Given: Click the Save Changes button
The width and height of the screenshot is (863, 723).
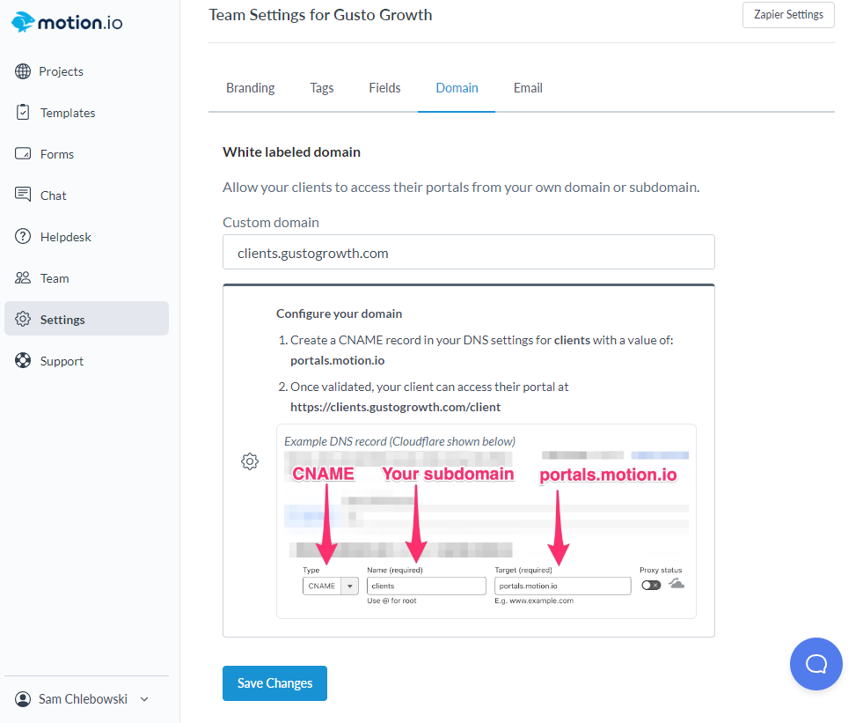Looking at the screenshot, I should 274,683.
